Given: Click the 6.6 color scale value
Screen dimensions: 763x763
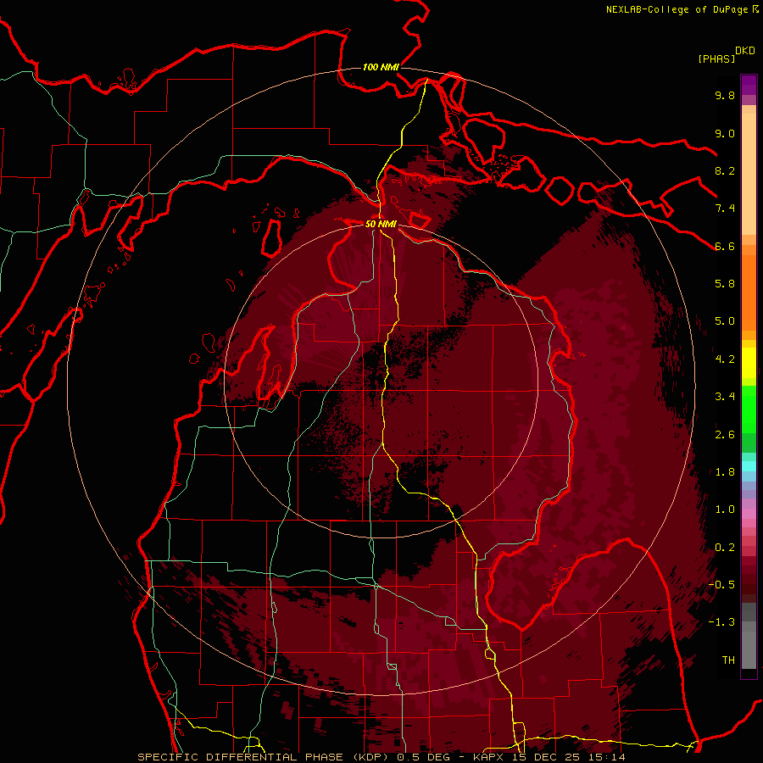Looking at the screenshot, I should (725, 246).
